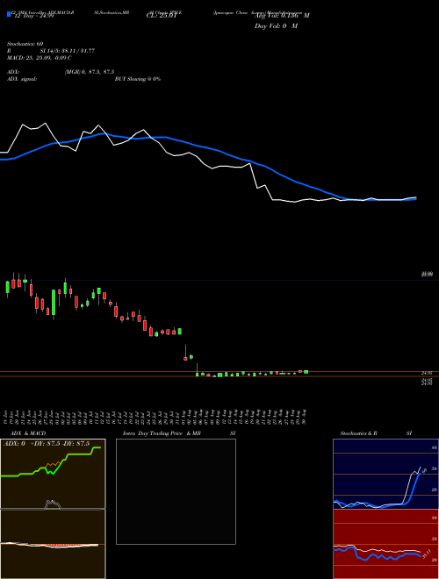The width and height of the screenshot is (439, 579).
Task: Select the 'MACD: 25, 25.09, -0.09 C' line
Action: tap(40, 58)
